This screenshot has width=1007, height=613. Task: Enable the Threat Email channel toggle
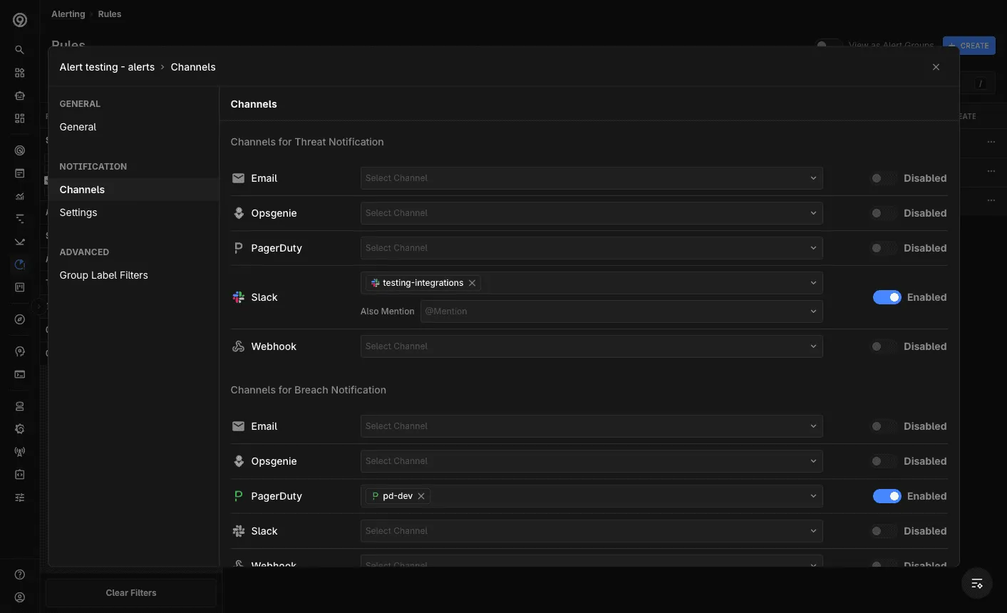pos(884,178)
